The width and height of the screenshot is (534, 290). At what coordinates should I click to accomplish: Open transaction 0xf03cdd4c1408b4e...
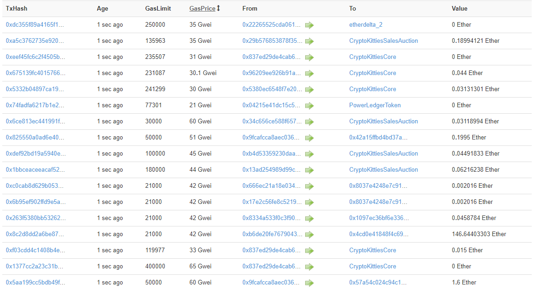(35, 250)
